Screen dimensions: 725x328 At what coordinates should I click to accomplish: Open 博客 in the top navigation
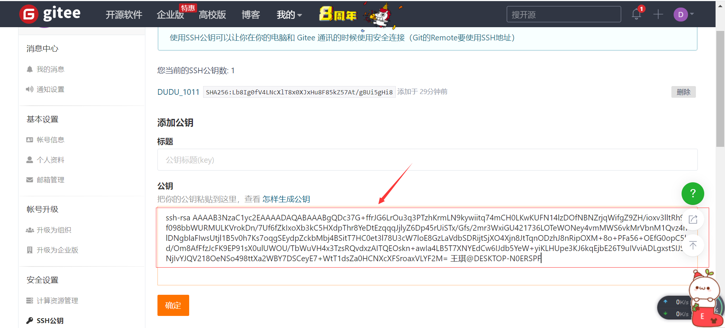251,15
